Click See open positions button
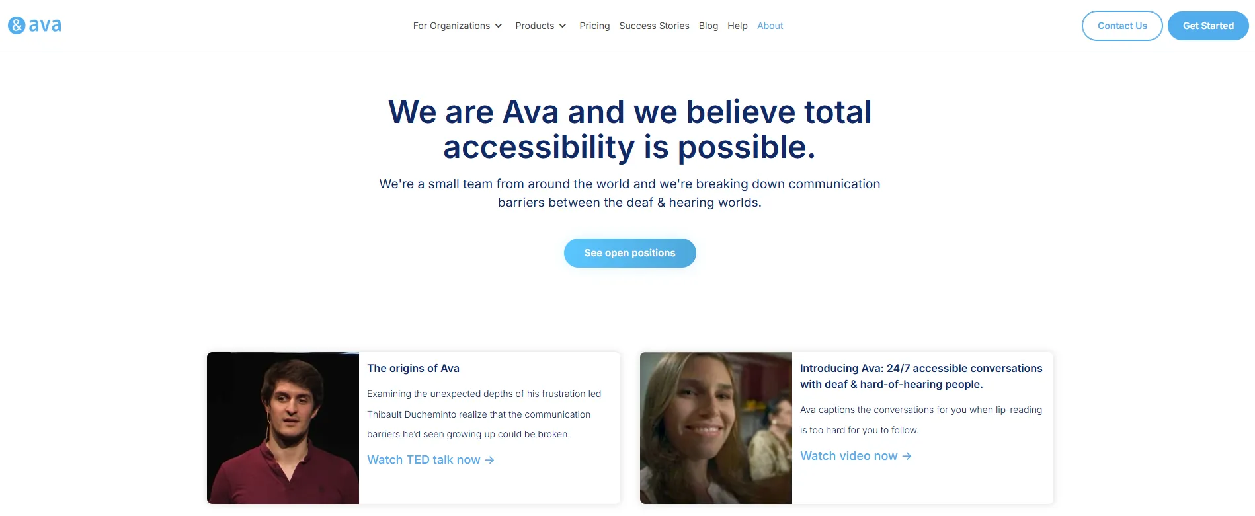 coord(629,253)
